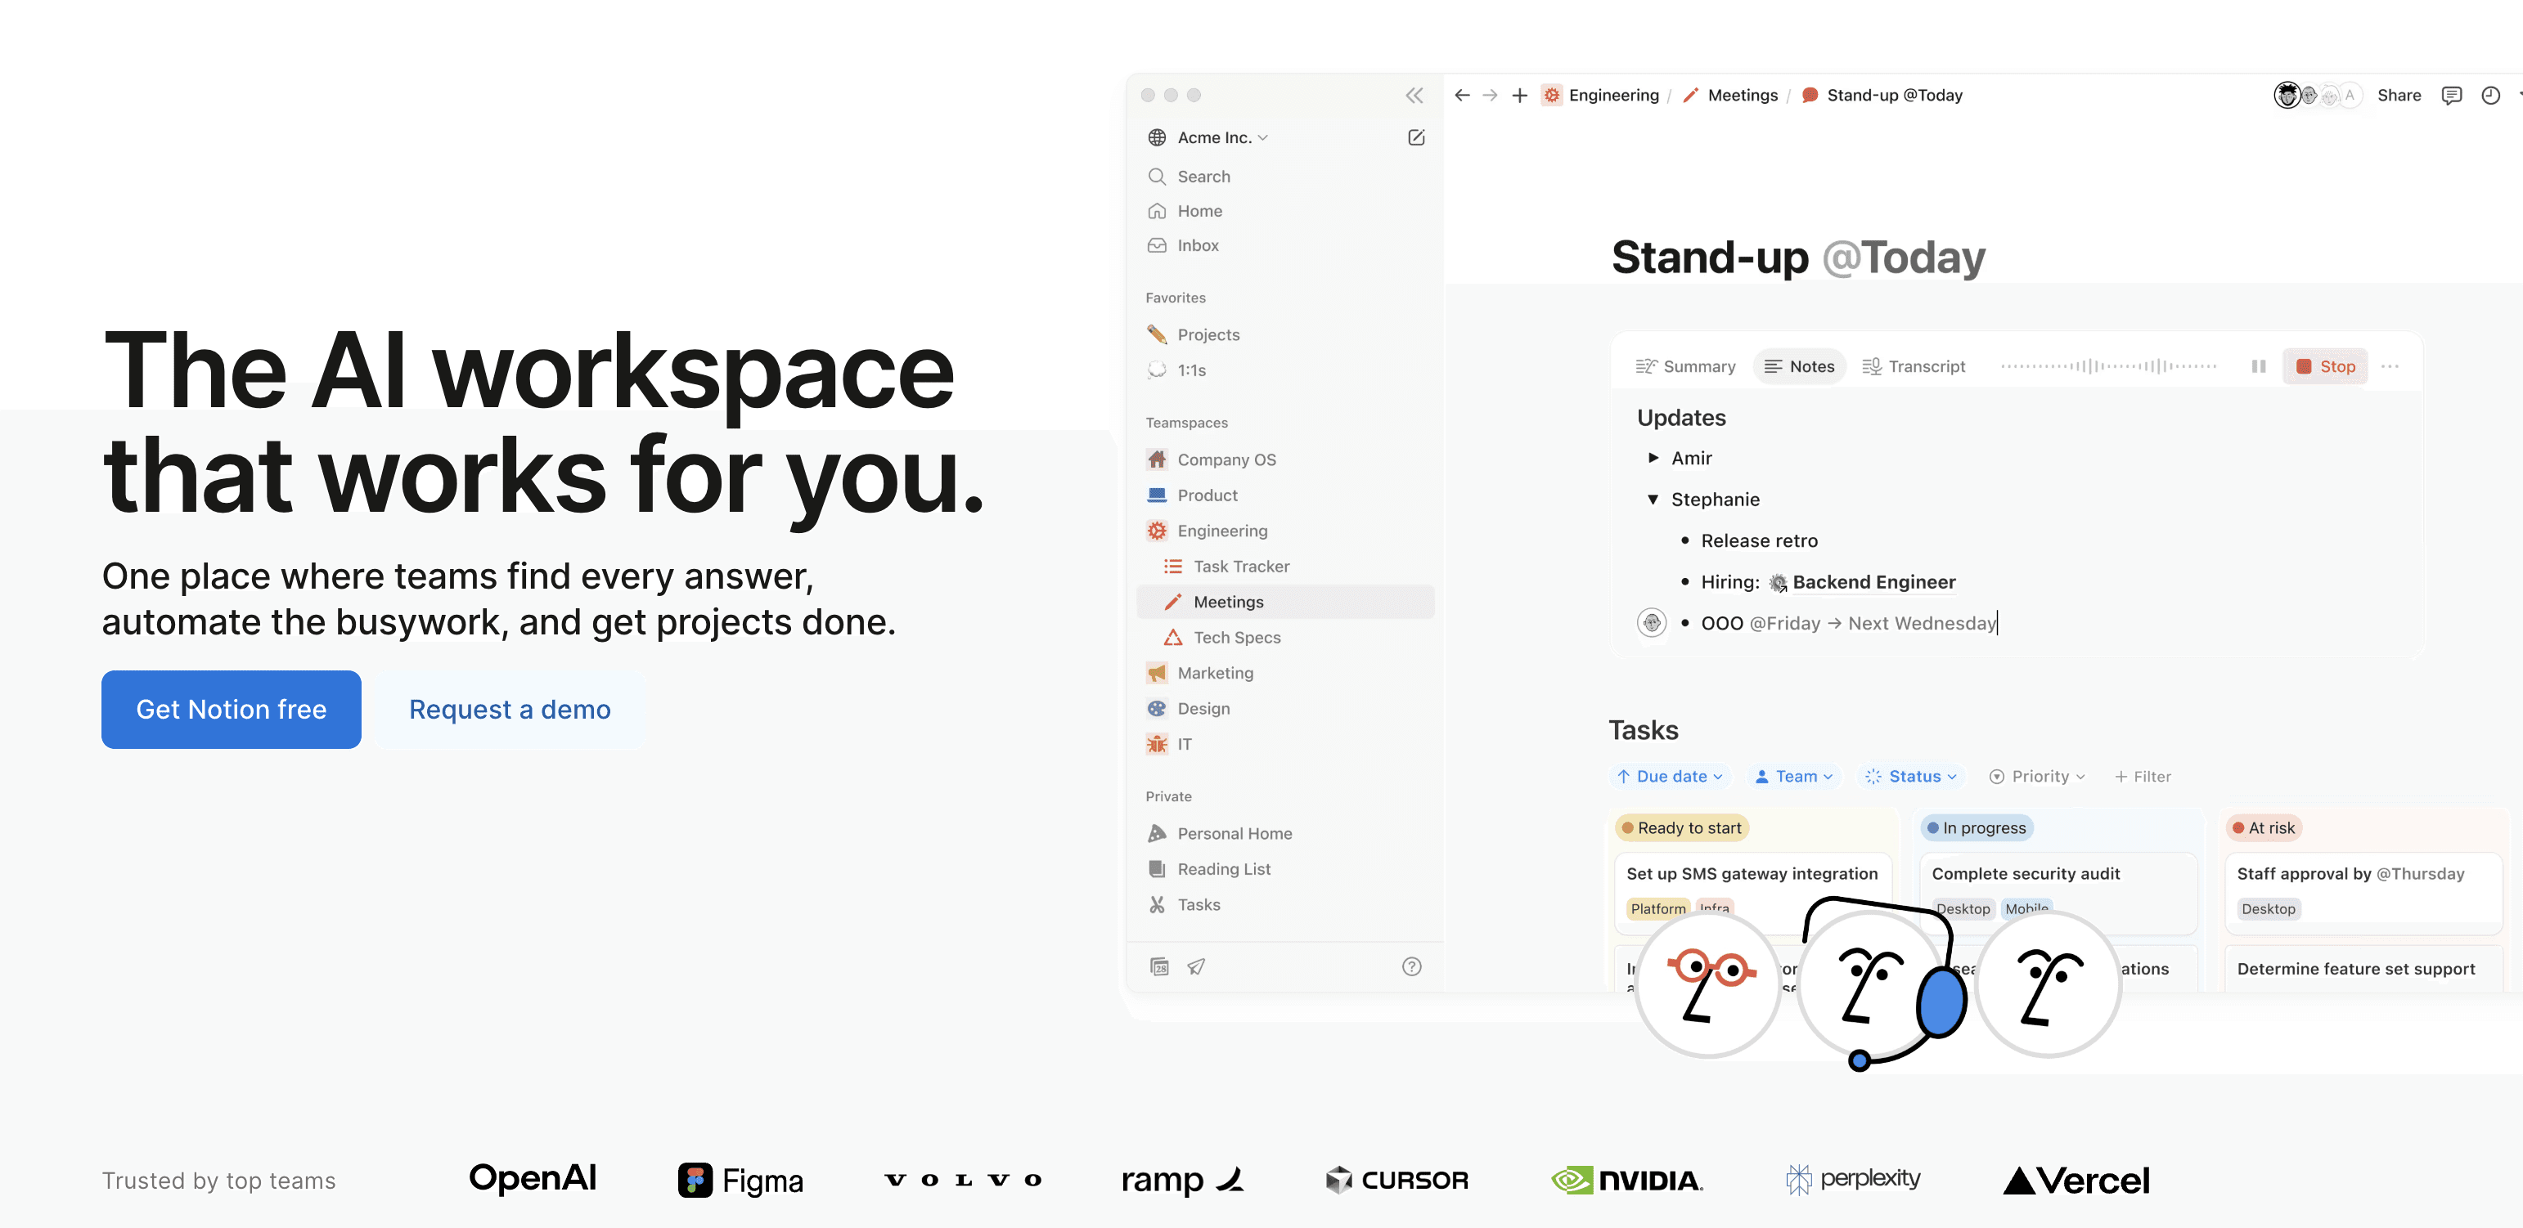Open the Inbox in the sidebar
Screen dimensions: 2523x1228
(1197, 245)
